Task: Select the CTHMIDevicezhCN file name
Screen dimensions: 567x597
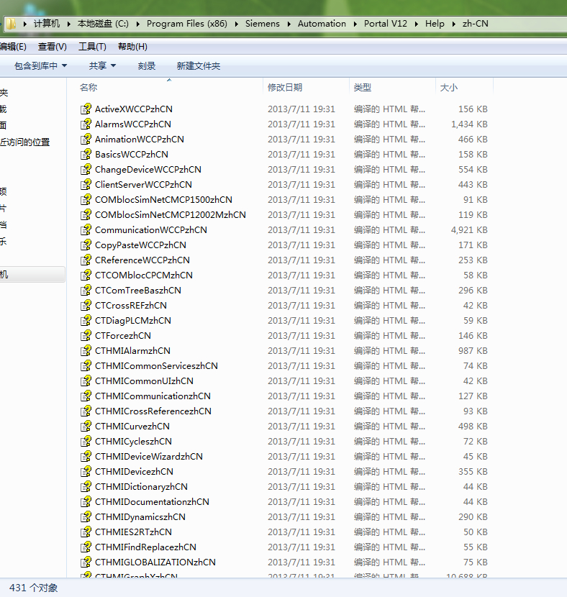Action: (134, 471)
